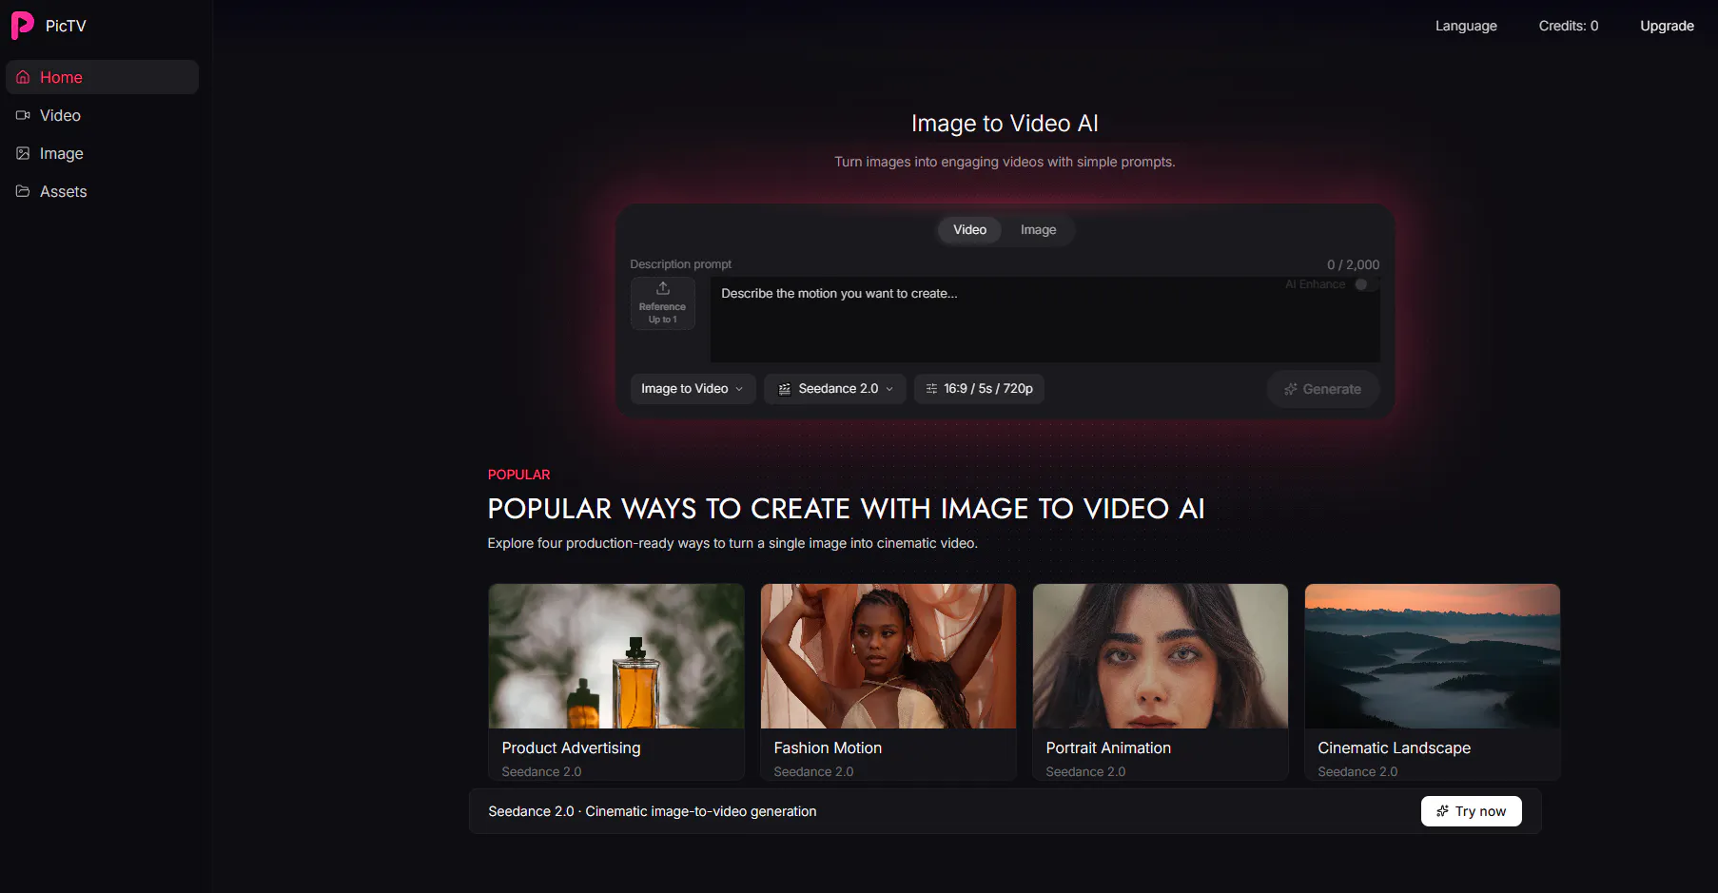
Task: Click the Try now button
Action: [1471, 811]
